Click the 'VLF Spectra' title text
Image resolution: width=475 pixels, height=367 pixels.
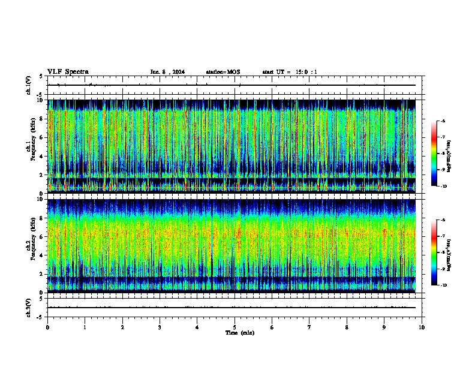(x=68, y=72)
